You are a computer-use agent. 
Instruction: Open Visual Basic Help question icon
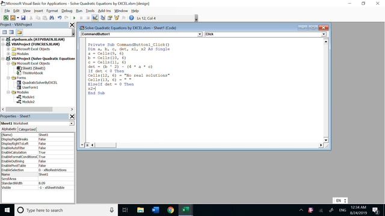click(131, 18)
